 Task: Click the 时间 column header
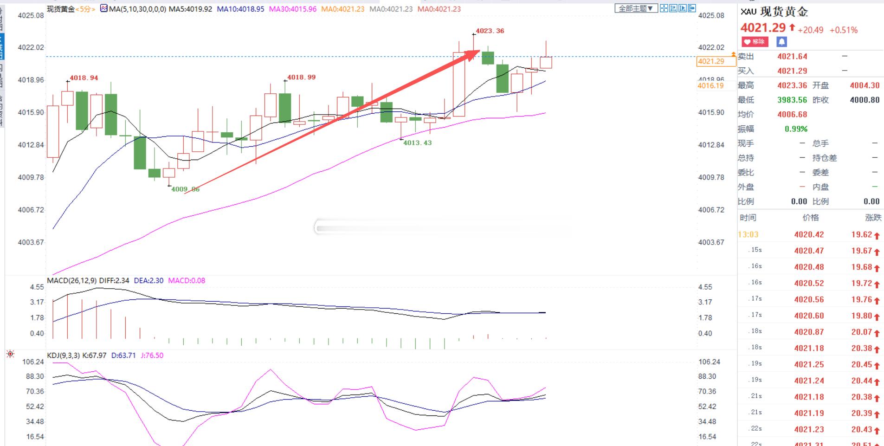[748, 218]
